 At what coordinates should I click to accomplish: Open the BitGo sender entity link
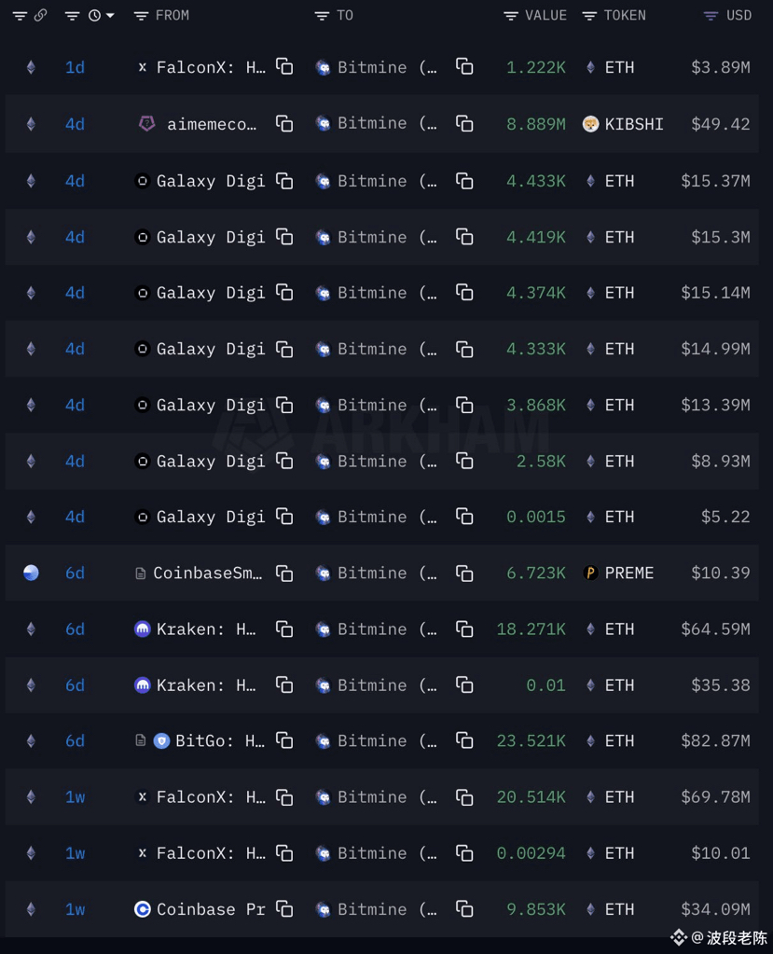pyautogui.click(x=219, y=741)
